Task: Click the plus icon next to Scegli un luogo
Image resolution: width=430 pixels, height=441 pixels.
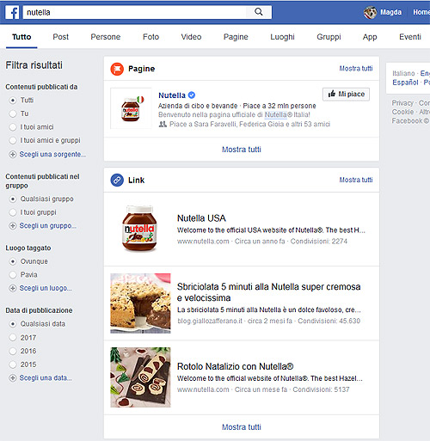Action: pos(13,288)
